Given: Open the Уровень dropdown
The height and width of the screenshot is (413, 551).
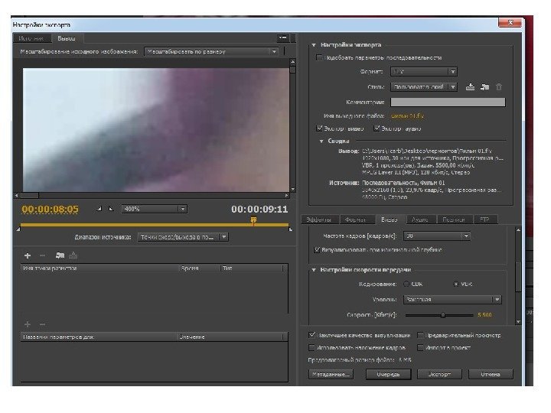Looking at the screenshot, I should click(452, 300).
